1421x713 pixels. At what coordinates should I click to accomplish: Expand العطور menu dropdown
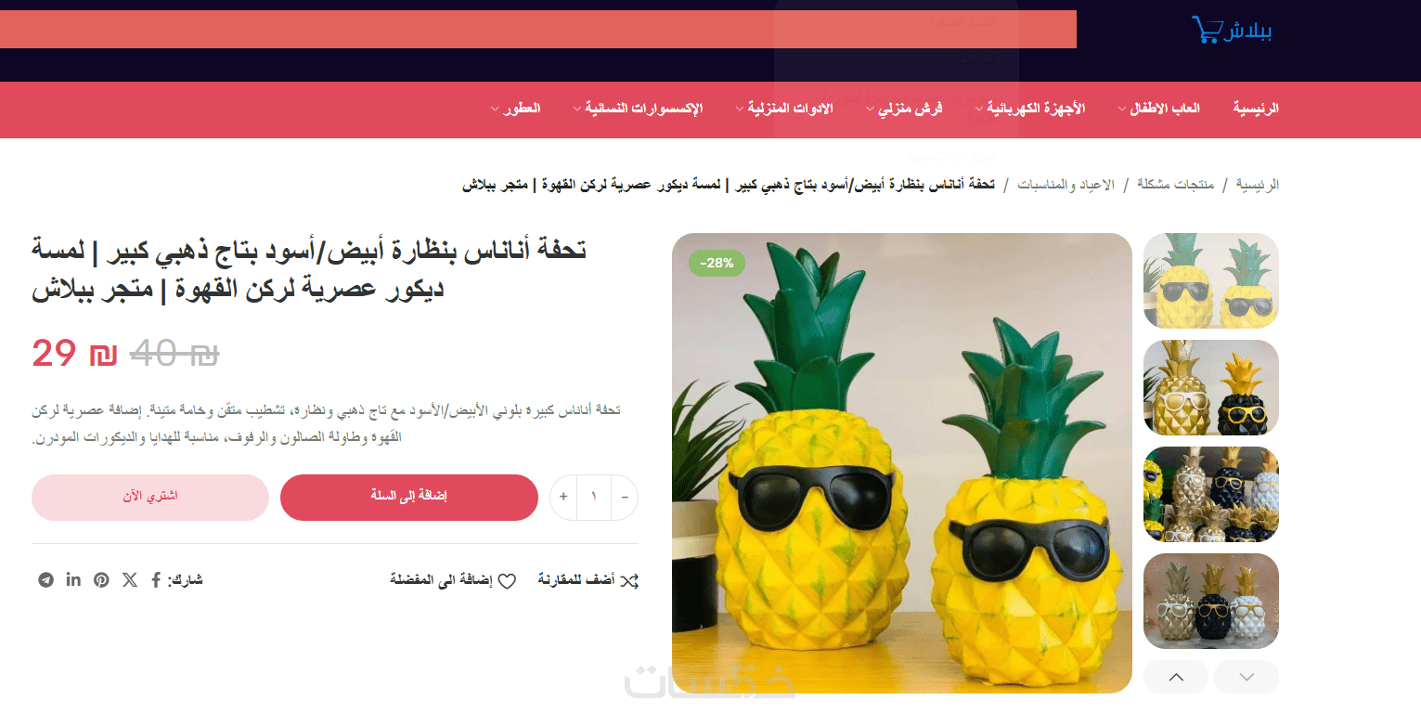[496, 110]
